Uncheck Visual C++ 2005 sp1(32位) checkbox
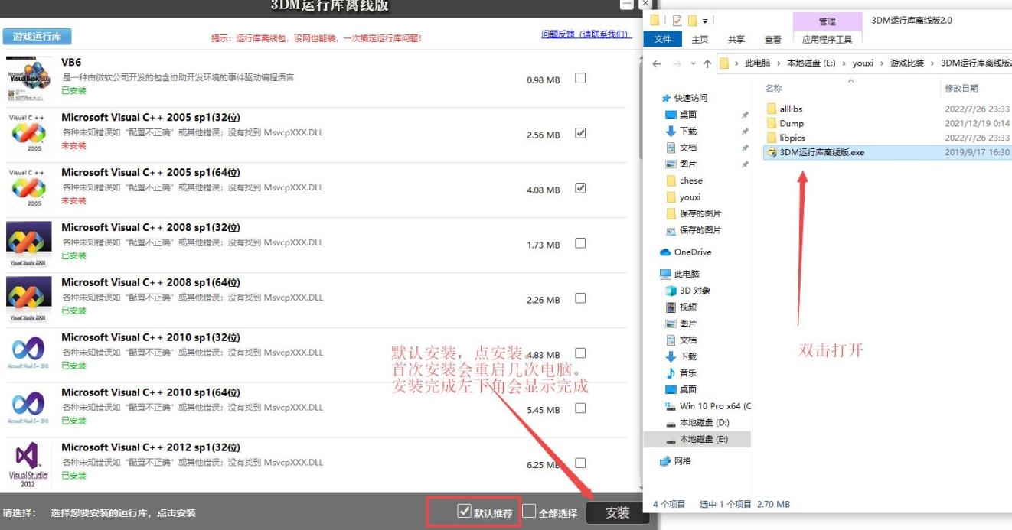1012x530 pixels. point(580,133)
